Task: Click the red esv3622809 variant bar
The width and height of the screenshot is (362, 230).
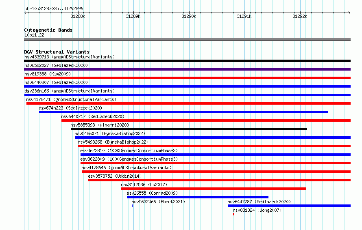Action: click(216, 163)
